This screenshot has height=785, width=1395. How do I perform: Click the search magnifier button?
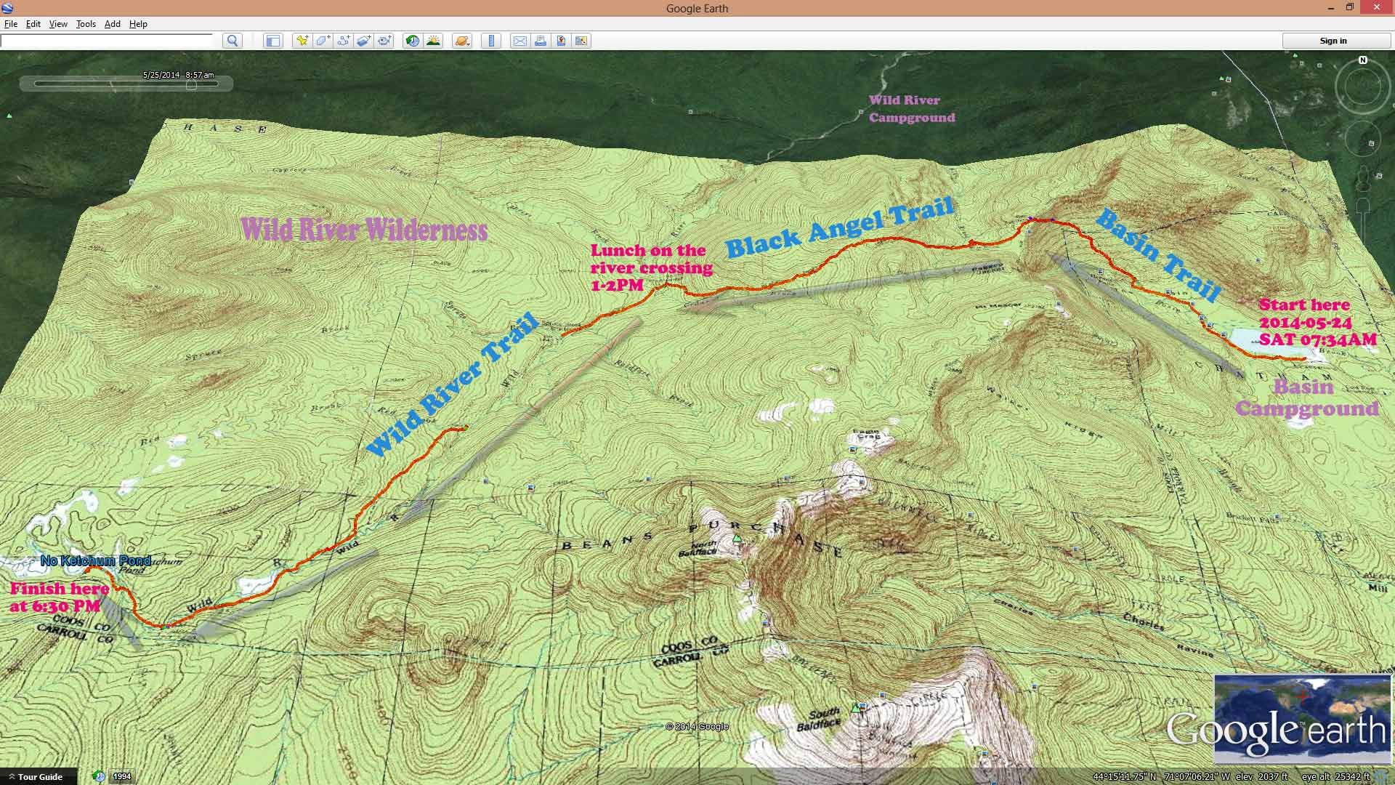tap(232, 41)
